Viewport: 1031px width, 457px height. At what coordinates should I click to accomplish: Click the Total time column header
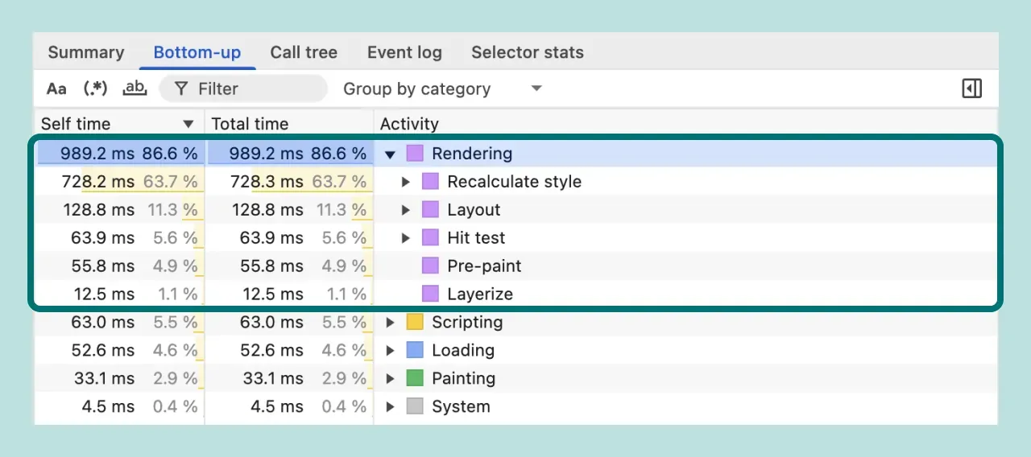click(250, 124)
